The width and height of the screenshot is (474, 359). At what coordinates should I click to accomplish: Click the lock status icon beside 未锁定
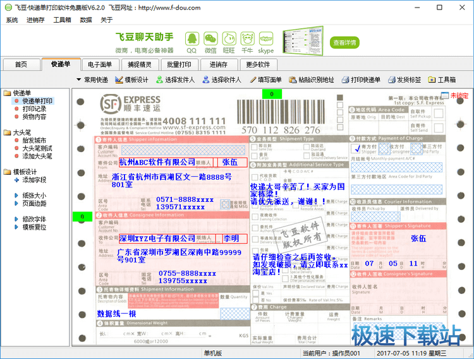445,95
